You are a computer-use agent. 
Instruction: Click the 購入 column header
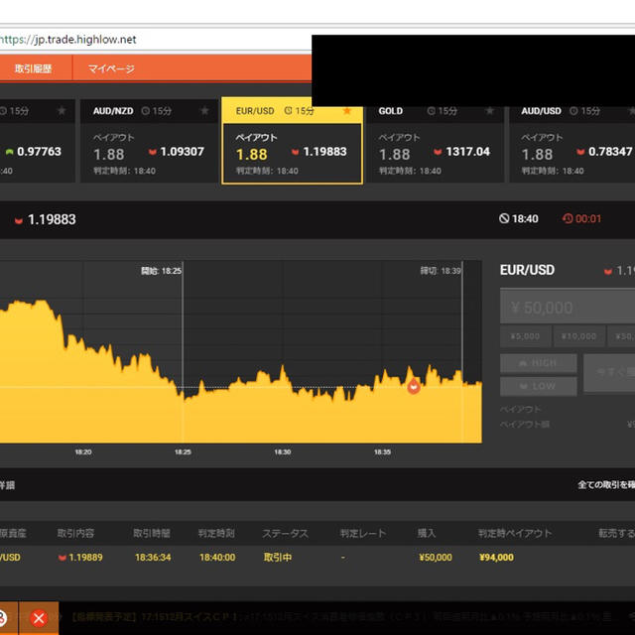(427, 534)
